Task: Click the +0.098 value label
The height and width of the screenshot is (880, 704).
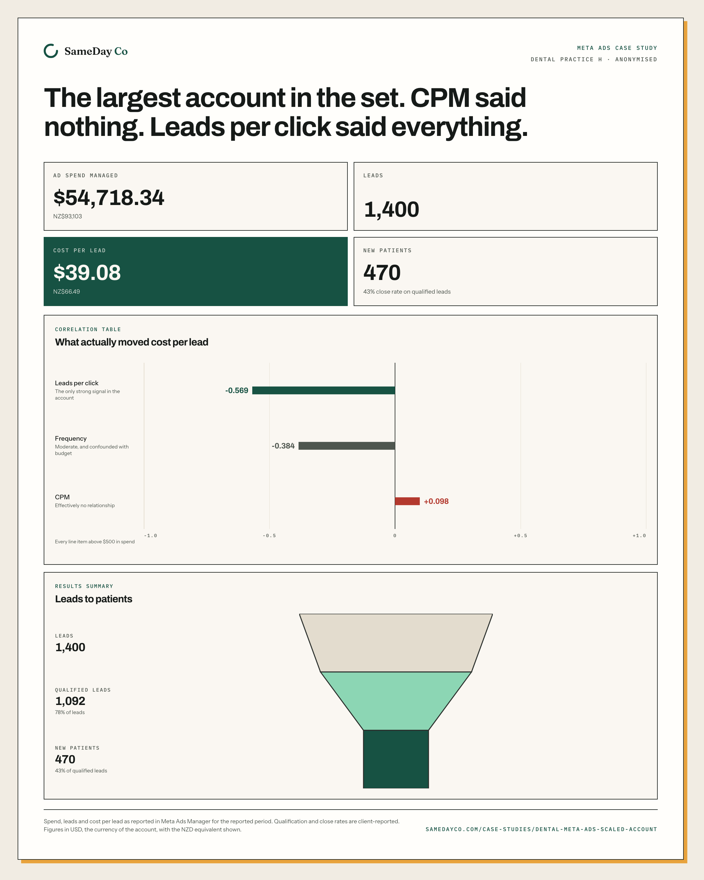Action: click(x=436, y=501)
